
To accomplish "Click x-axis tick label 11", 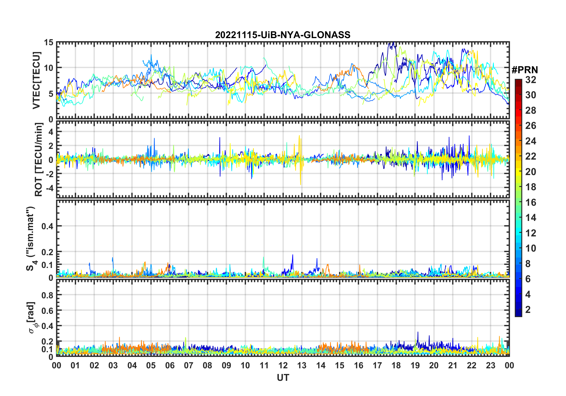I will [264, 366].
